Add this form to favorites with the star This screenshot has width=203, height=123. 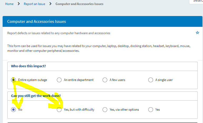coord(197,33)
